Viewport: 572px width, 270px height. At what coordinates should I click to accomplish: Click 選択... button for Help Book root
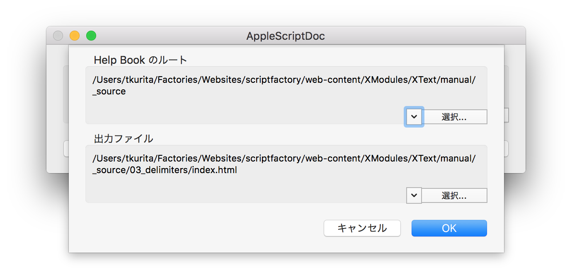(x=454, y=117)
